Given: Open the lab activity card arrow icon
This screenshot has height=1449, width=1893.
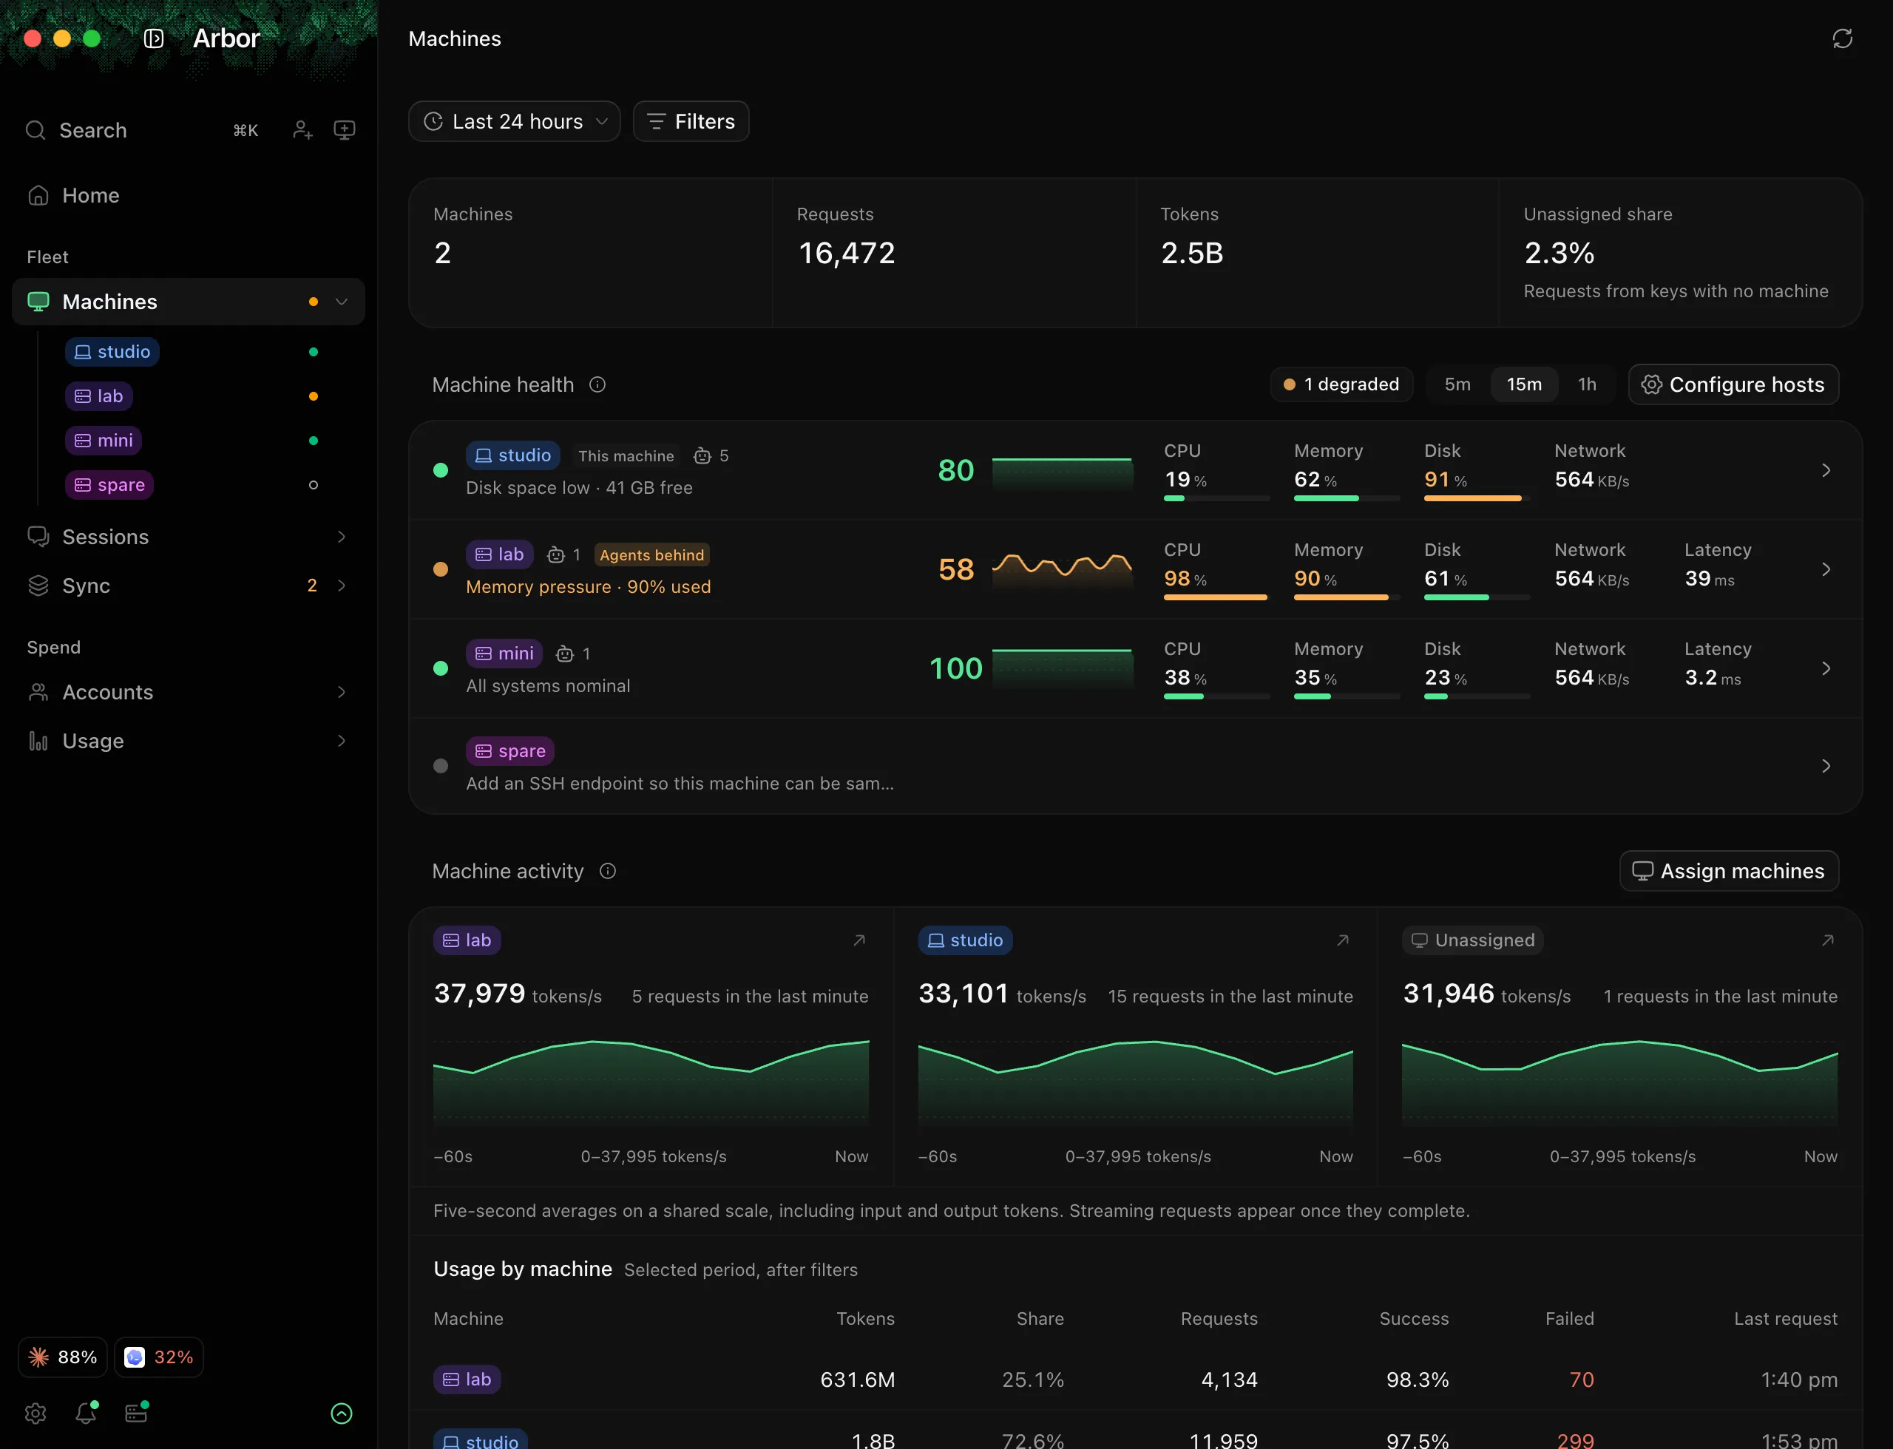Looking at the screenshot, I should [x=859, y=940].
